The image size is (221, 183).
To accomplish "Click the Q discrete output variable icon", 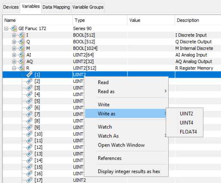I will tap(22, 42).
